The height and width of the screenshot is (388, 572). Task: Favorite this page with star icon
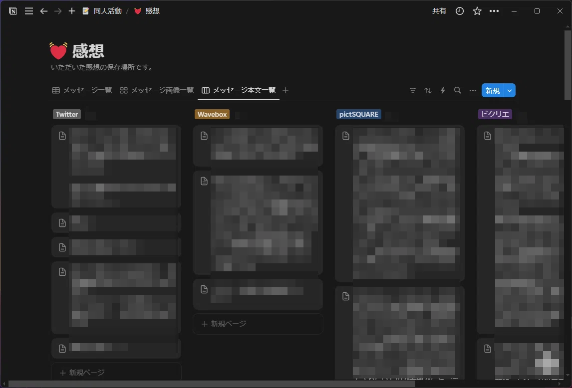point(477,11)
